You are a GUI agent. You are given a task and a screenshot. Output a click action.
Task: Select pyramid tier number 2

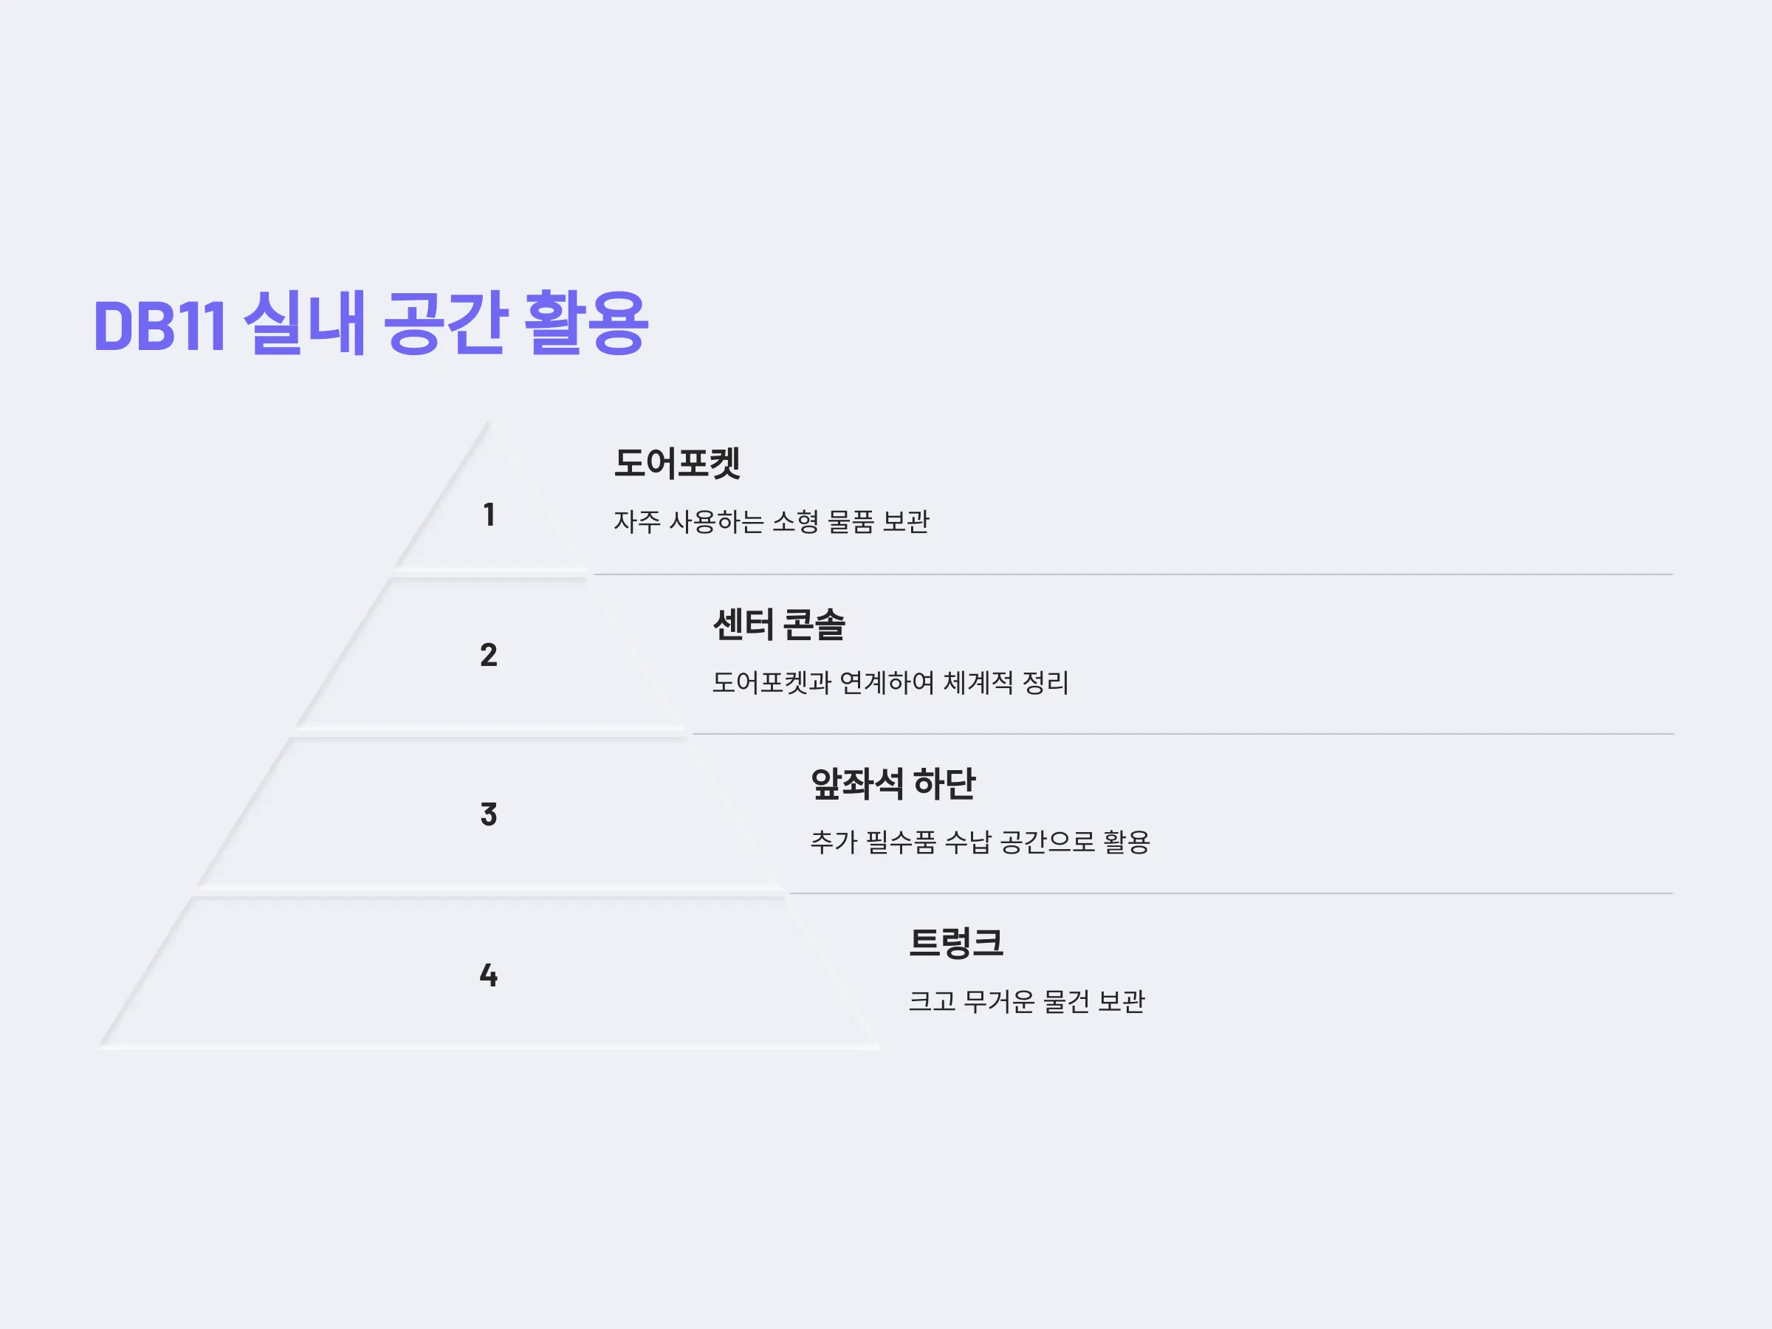(x=489, y=654)
